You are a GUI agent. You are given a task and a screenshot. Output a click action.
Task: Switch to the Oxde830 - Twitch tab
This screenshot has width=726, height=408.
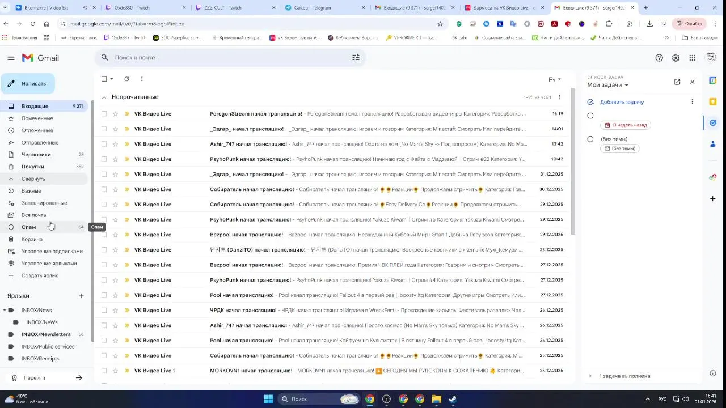(146, 8)
